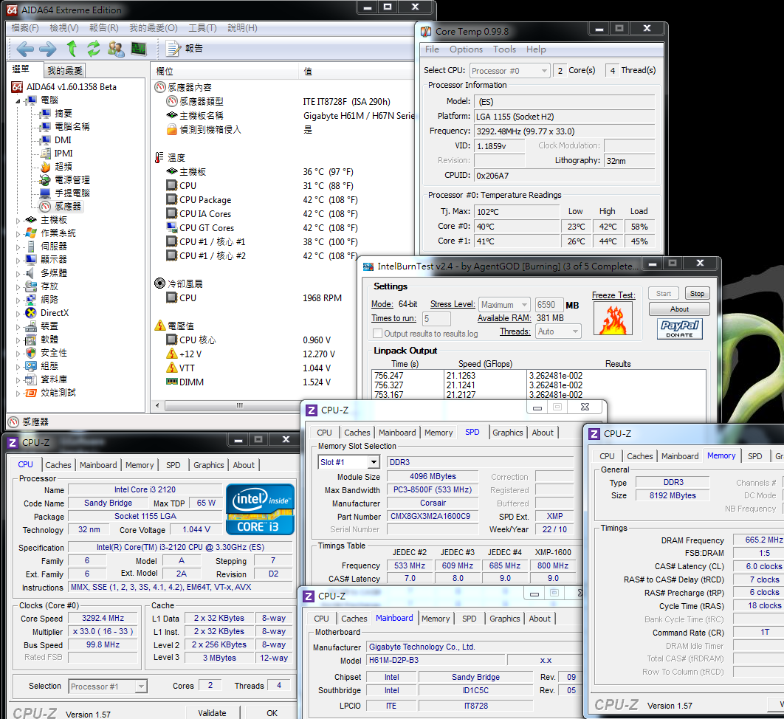Collapse the 電腦 tree node
The height and width of the screenshot is (719, 784).
(x=19, y=100)
